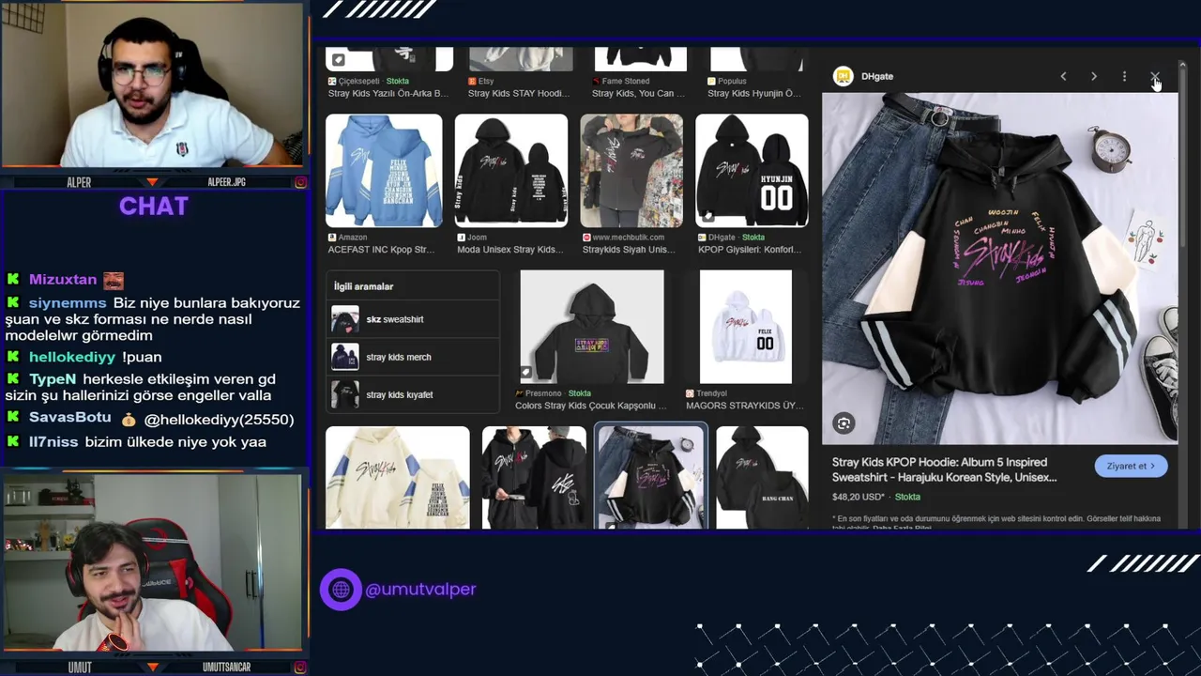The height and width of the screenshot is (676, 1201).
Task: Open the Presmono Colors Stray Kids thumbnail
Action: [x=592, y=327]
